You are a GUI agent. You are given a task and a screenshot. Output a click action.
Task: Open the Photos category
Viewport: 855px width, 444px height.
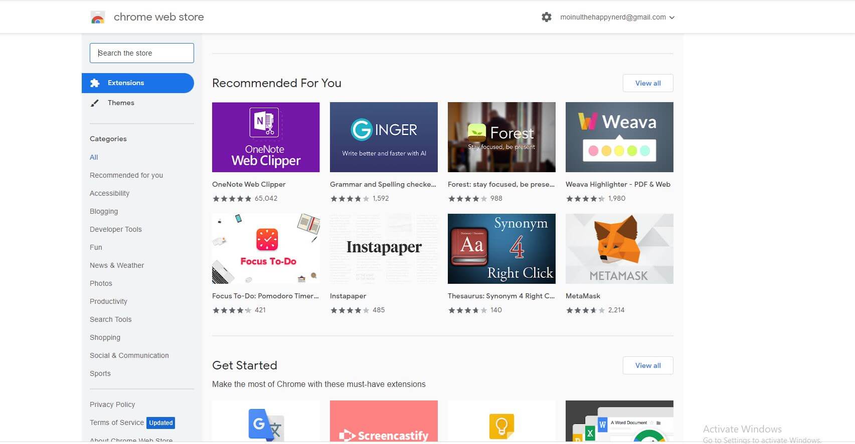[x=101, y=283]
